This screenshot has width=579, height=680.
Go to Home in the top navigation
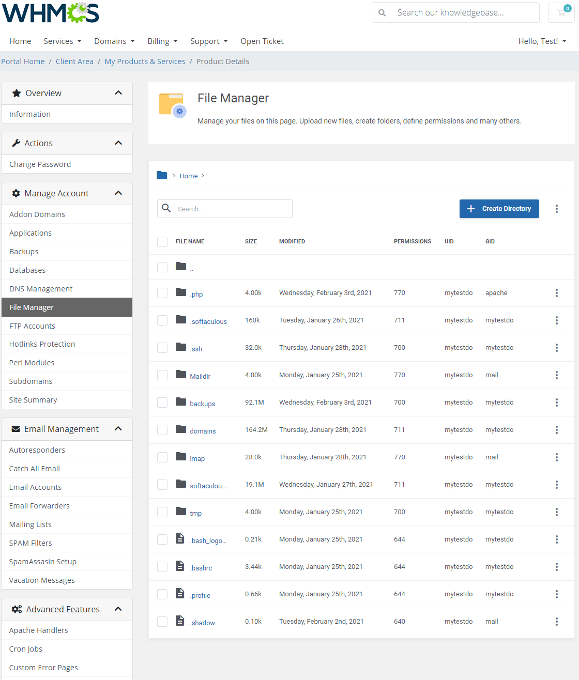20,41
